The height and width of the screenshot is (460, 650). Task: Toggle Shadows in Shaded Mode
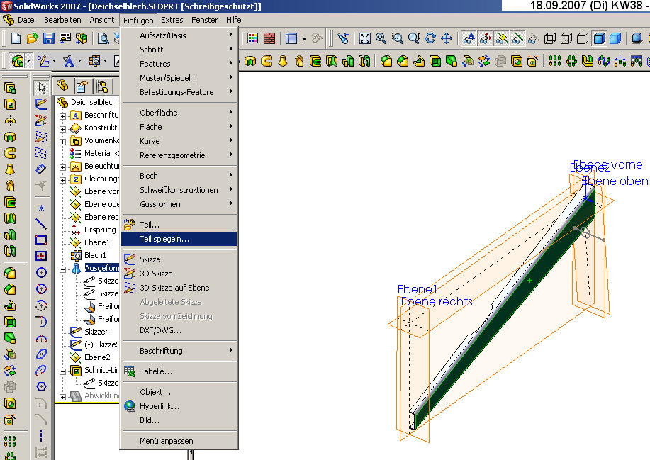pyautogui.click(x=637, y=38)
